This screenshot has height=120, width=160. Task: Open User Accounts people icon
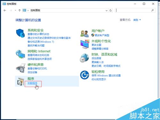pyautogui.click(x=84, y=34)
